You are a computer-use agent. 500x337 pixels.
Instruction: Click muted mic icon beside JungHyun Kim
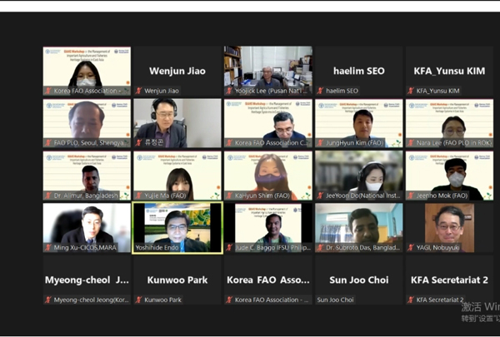coord(320,143)
